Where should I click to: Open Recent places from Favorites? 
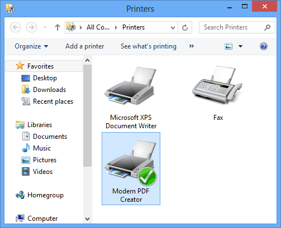[53, 101]
